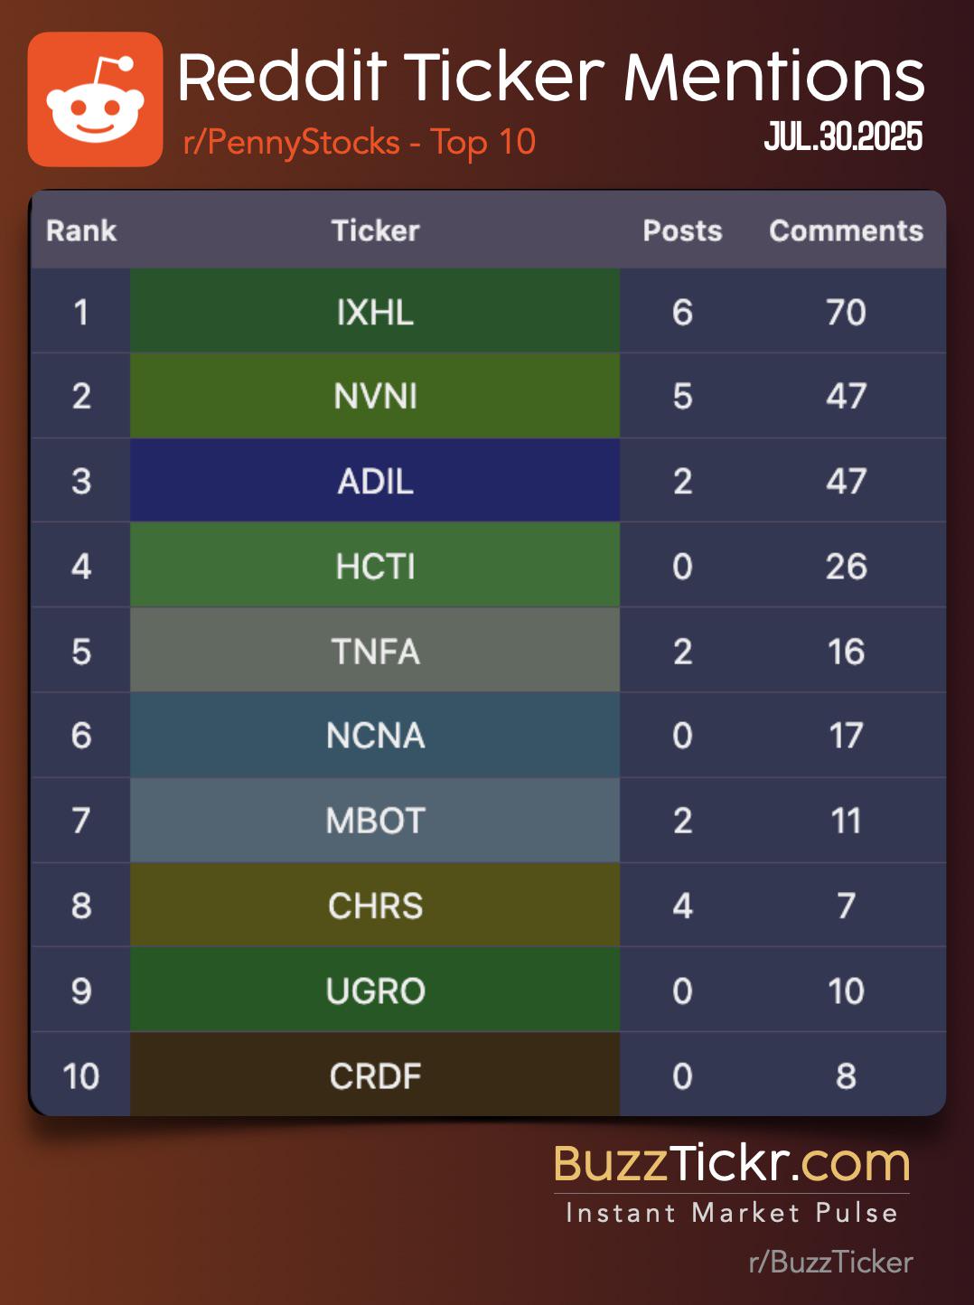Click the JUL.30.2025 date label
Image resolution: width=974 pixels, height=1305 pixels.
click(843, 136)
